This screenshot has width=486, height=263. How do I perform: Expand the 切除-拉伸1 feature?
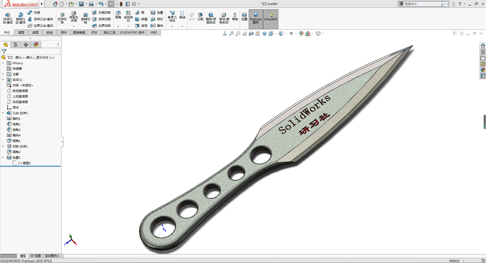tap(3, 146)
